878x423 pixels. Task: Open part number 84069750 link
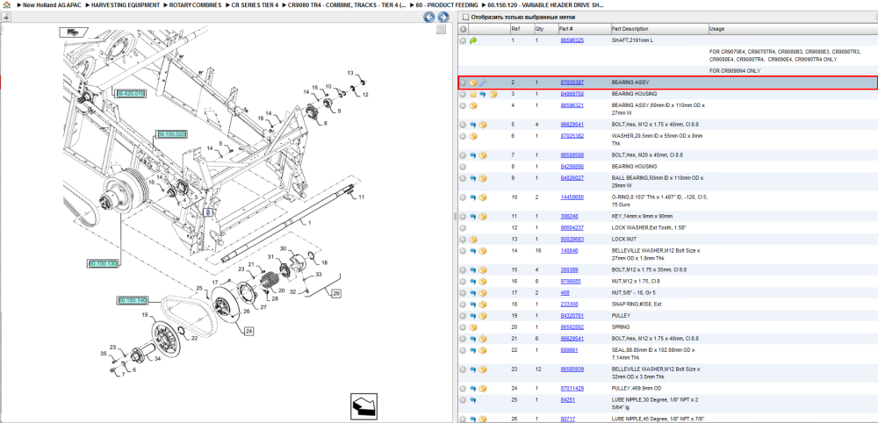click(x=572, y=94)
